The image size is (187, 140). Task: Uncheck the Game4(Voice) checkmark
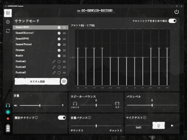59,45
